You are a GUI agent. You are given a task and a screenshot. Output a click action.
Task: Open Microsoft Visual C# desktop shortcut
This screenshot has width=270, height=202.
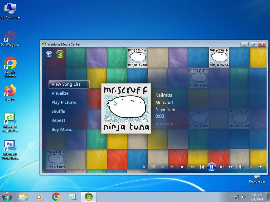click(10, 122)
